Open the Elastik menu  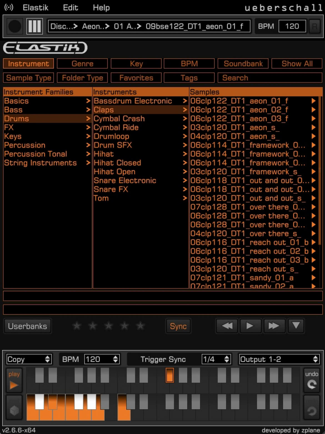pos(36,8)
